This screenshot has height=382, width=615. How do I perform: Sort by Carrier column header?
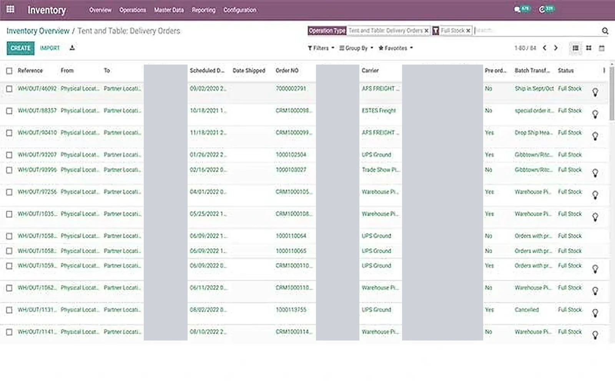[370, 70]
